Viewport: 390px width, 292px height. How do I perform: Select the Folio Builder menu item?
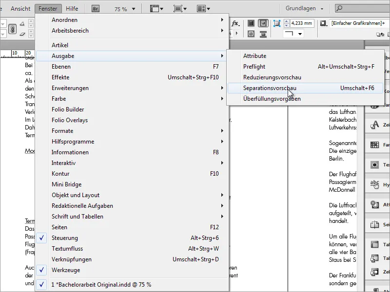132,109
